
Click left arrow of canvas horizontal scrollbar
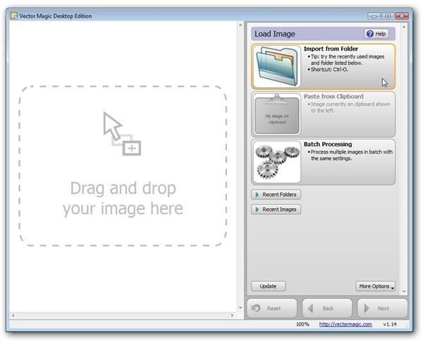pyautogui.click(x=13, y=315)
